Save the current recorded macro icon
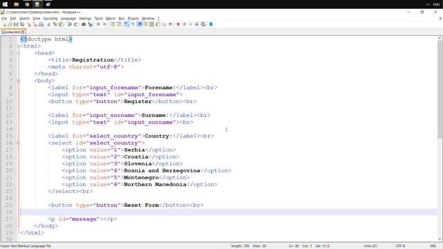This screenshot has width=443, height=249. 203,24
